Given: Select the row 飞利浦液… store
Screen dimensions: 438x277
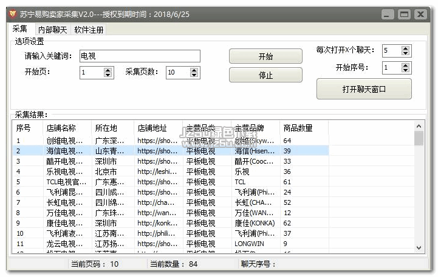Looking at the screenshot, I should tap(170, 233).
